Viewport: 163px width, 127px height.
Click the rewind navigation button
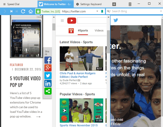[11, 11]
